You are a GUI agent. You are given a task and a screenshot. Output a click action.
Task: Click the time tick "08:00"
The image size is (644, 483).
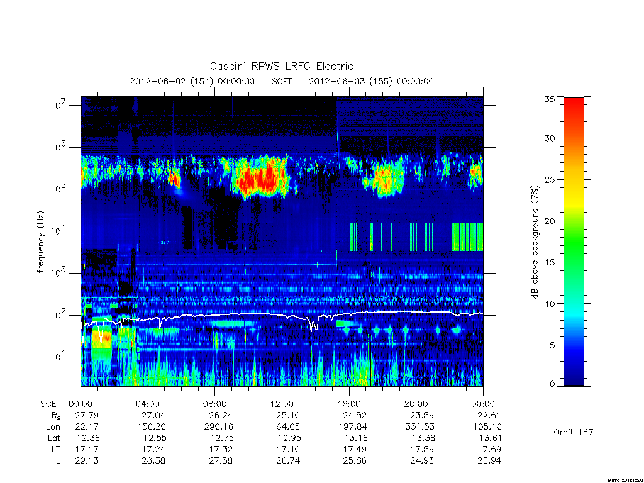[215, 404]
